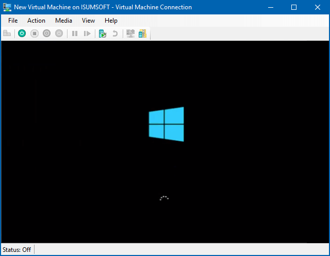Click the Windows logo in the VM screen

click(x=166, y=124)
